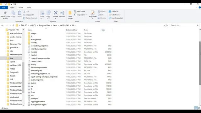Click Copy path in the Clipboard group
201x113 pixels.
click(x=29, y=15)
